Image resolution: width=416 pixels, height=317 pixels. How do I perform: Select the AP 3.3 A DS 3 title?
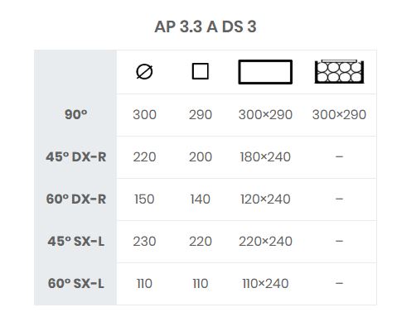pyautogui.click(x=206, y=26)
